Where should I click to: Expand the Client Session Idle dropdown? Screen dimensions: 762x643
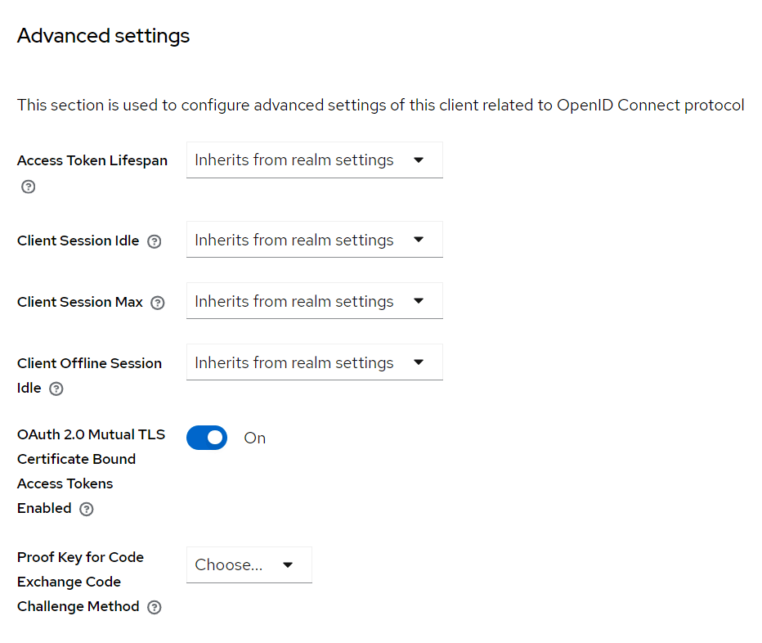(x=314, y=240)
